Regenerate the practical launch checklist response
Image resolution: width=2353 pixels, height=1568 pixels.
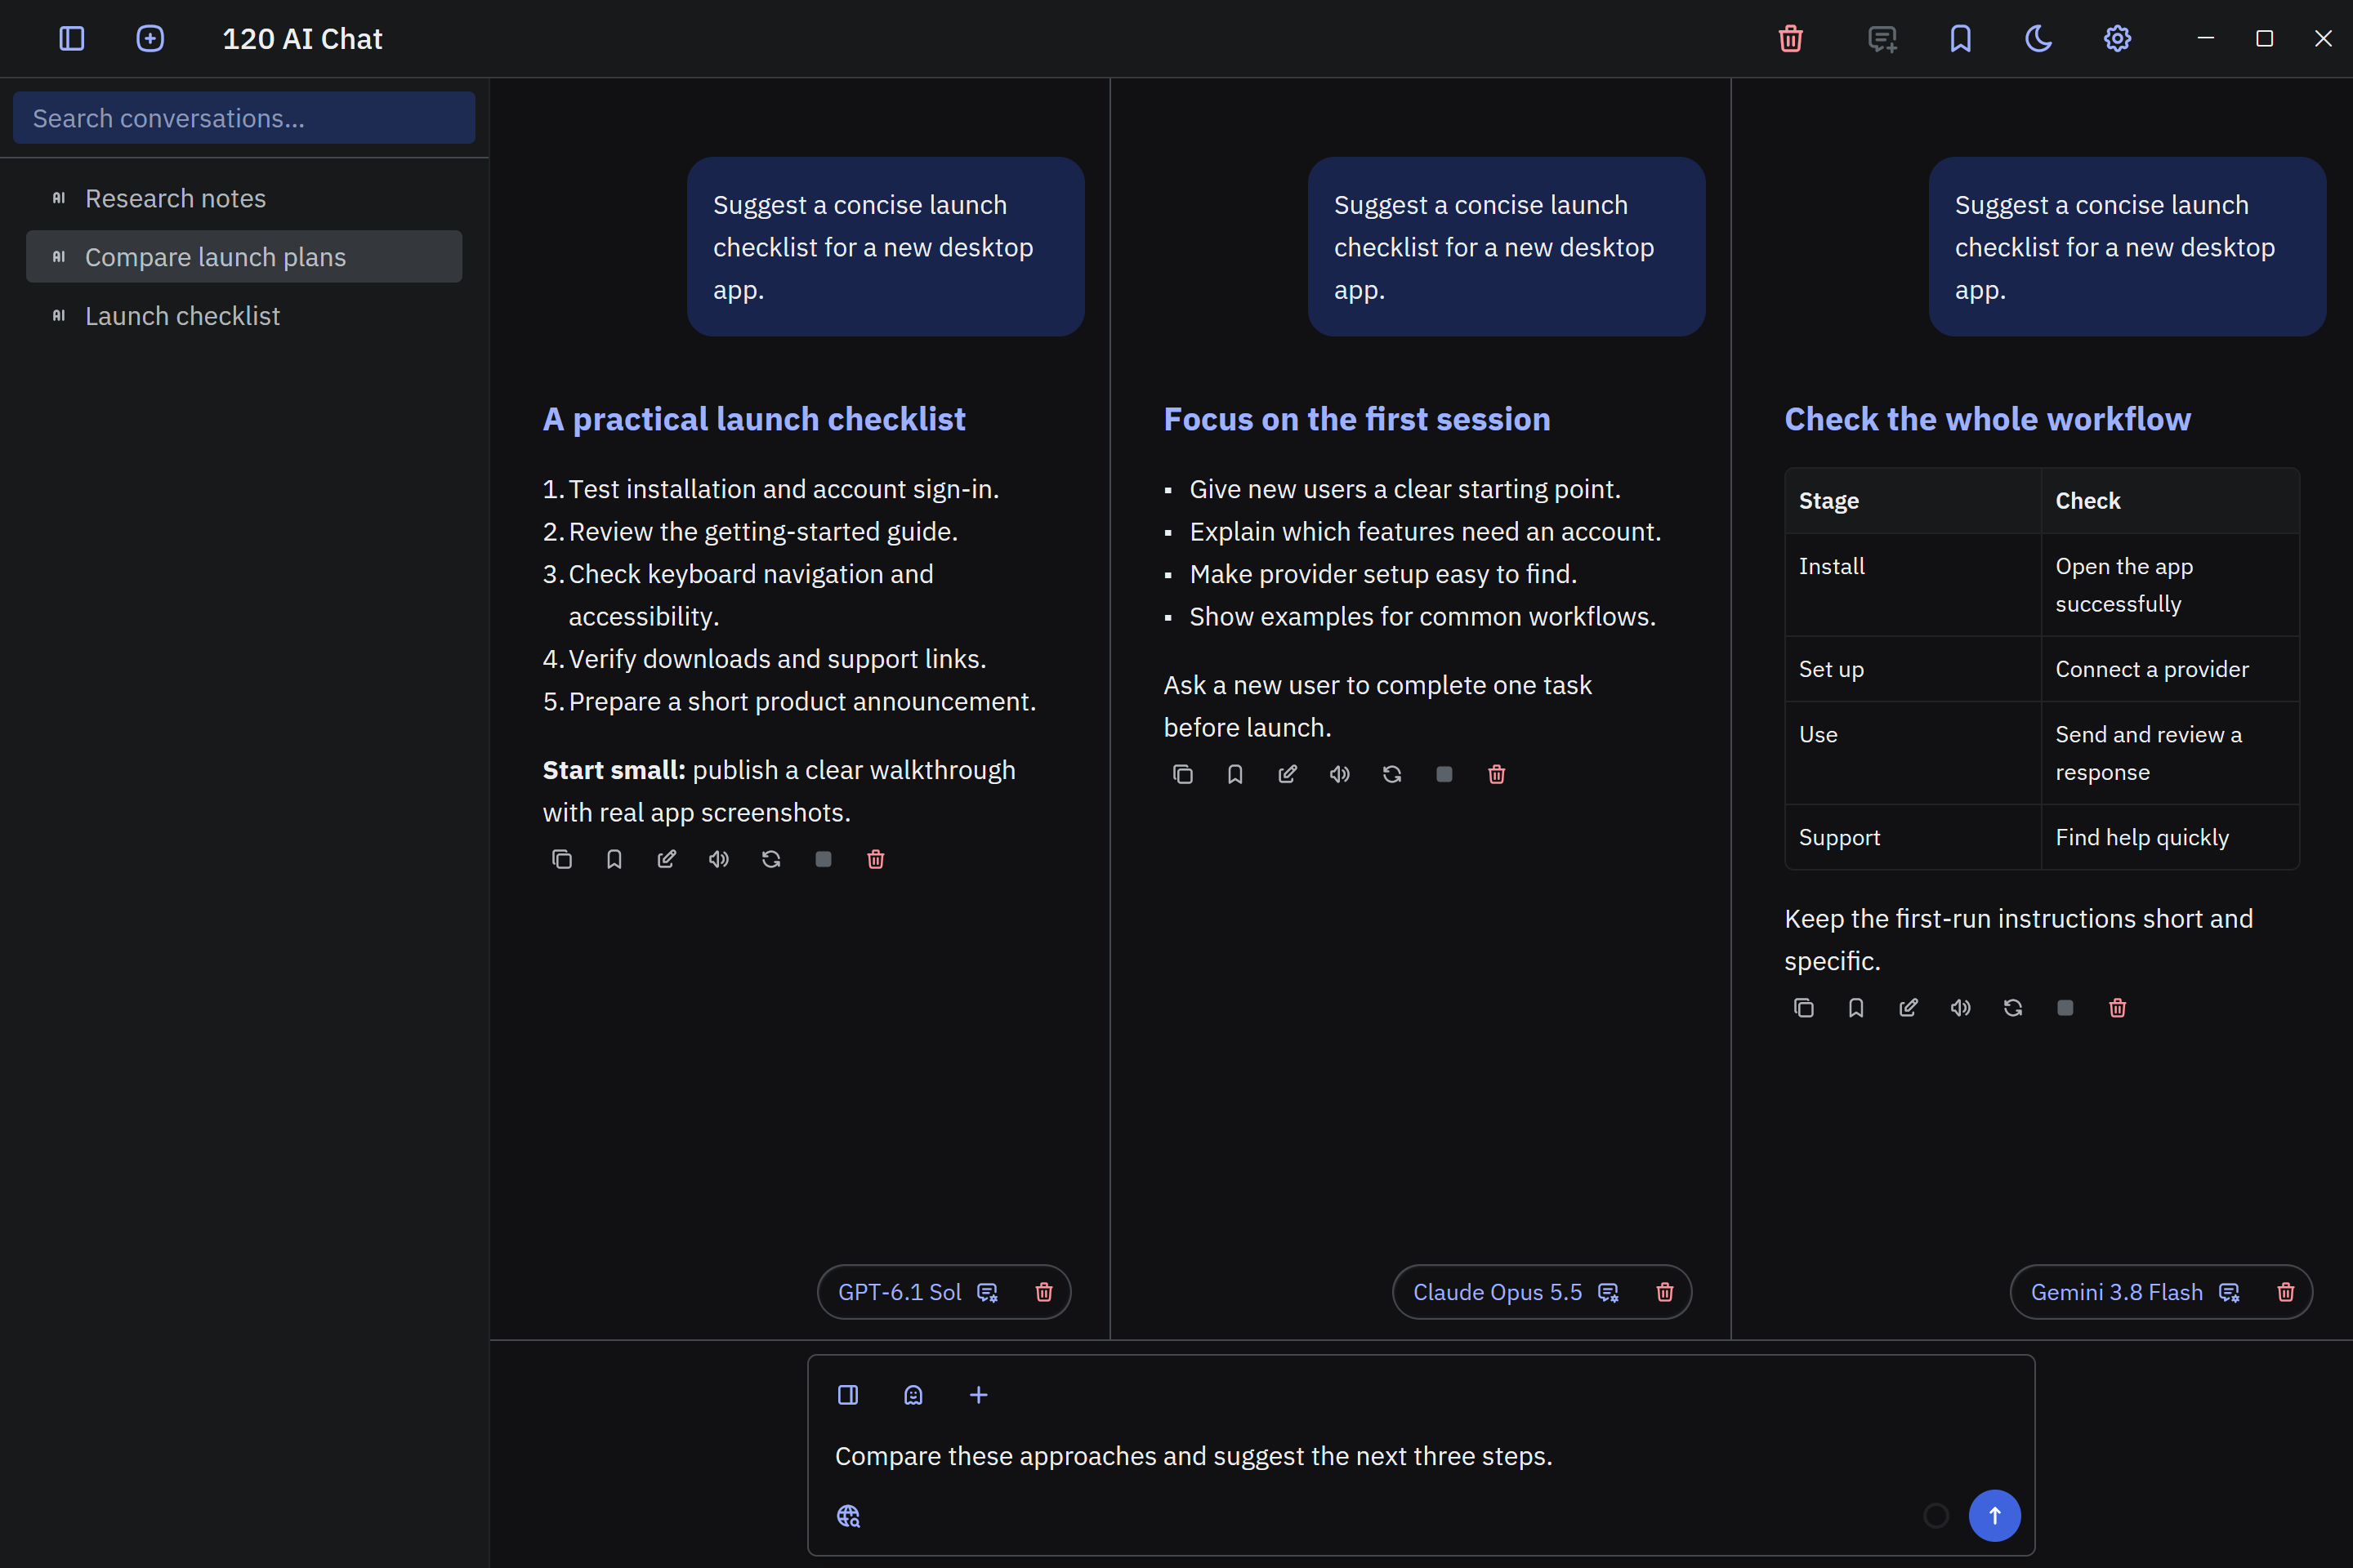(x=771, y=859)
